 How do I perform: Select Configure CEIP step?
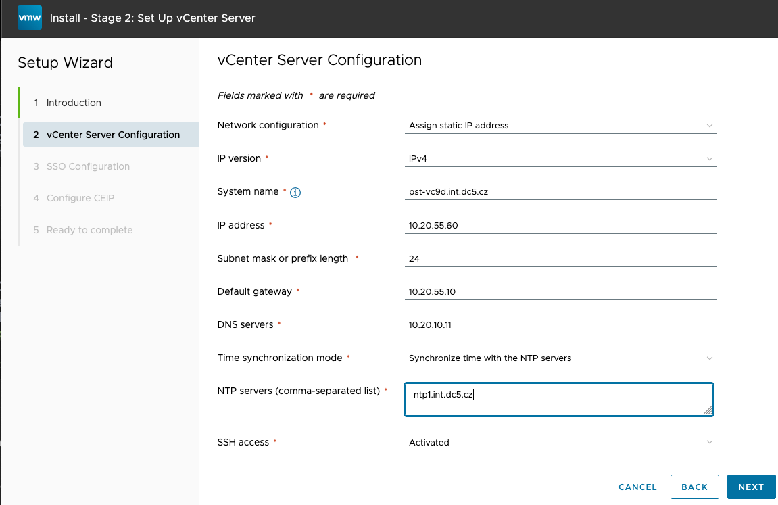80,198
